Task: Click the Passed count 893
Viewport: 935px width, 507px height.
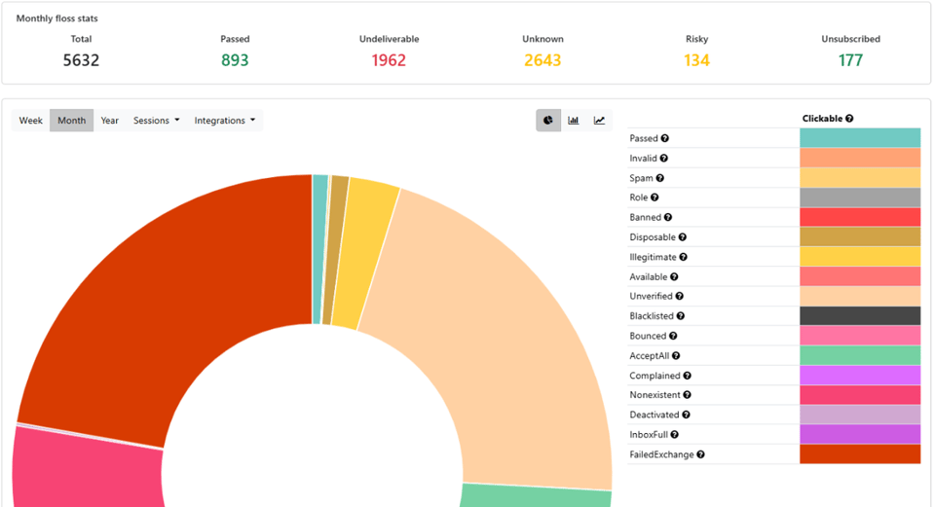Action: [x=235, y=60]
